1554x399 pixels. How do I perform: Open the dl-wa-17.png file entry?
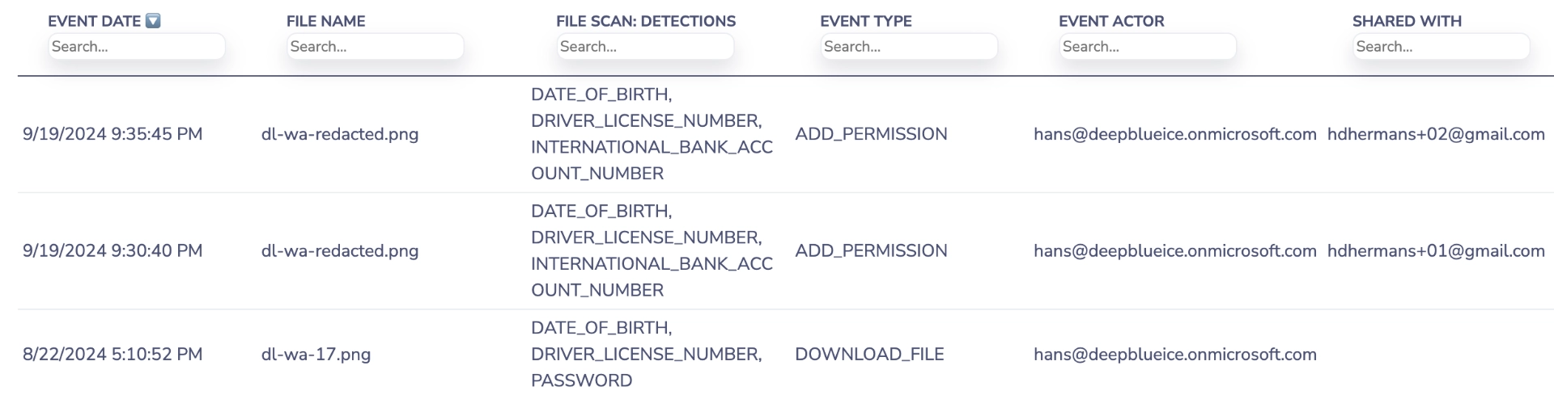pyautogui.click(x=316, y=355)
